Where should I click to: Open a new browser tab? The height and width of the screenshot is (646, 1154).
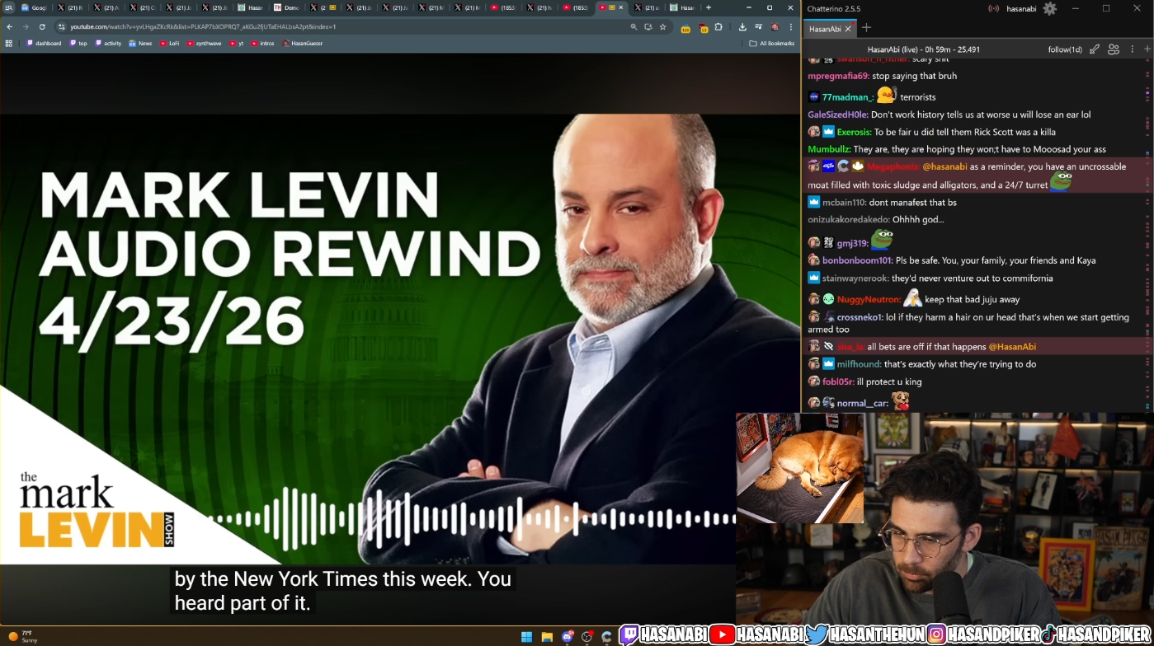pyautogui.click(x=709, y=7)
